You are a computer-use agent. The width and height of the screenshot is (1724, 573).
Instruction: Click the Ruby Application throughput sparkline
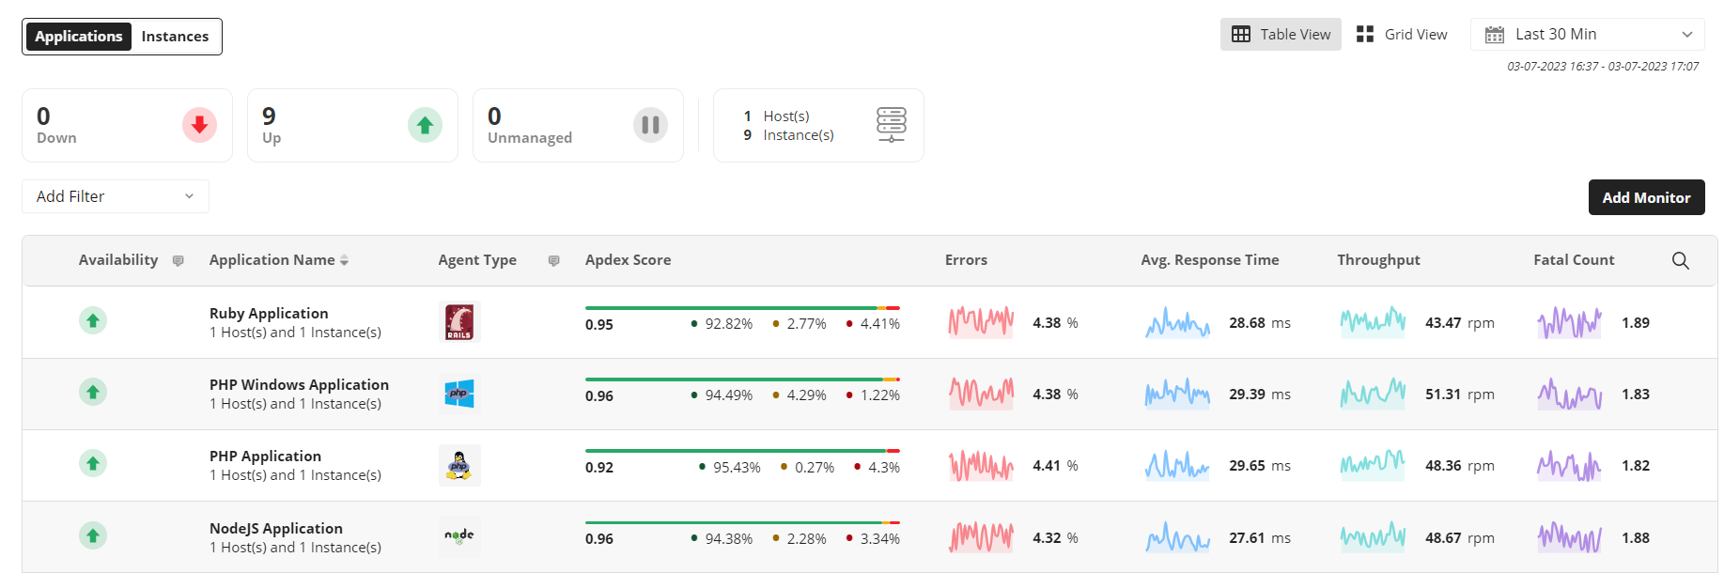[x=1373, y=322]
